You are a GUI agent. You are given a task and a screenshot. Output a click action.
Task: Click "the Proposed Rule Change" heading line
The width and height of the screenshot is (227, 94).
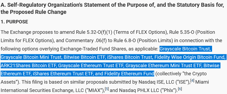tap(34, 12)
